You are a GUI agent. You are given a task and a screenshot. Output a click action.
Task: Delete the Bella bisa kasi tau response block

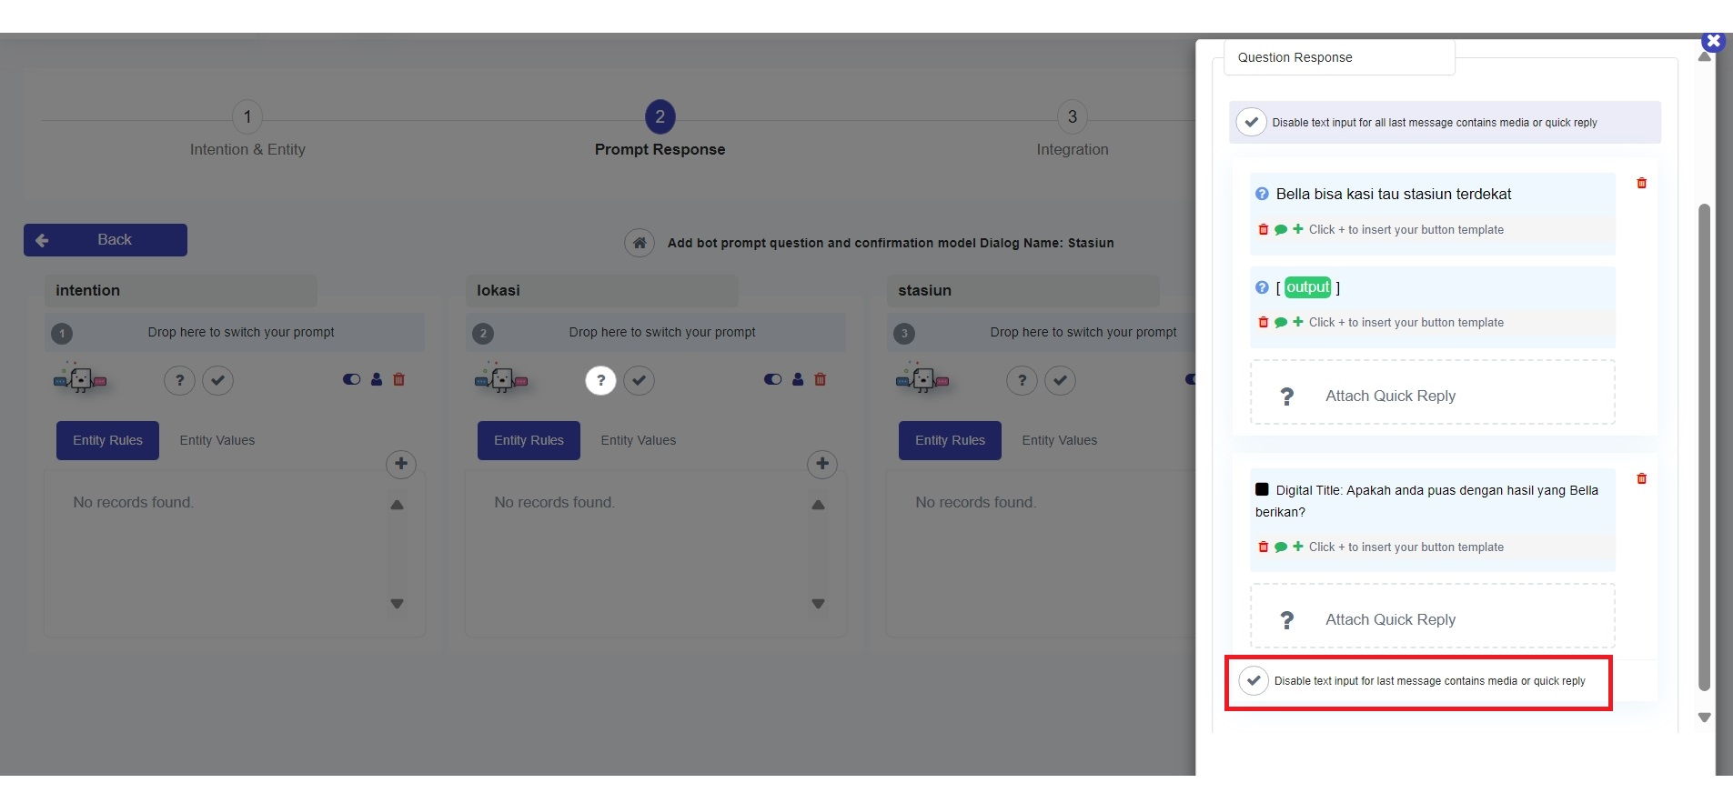coord(1641,183)
